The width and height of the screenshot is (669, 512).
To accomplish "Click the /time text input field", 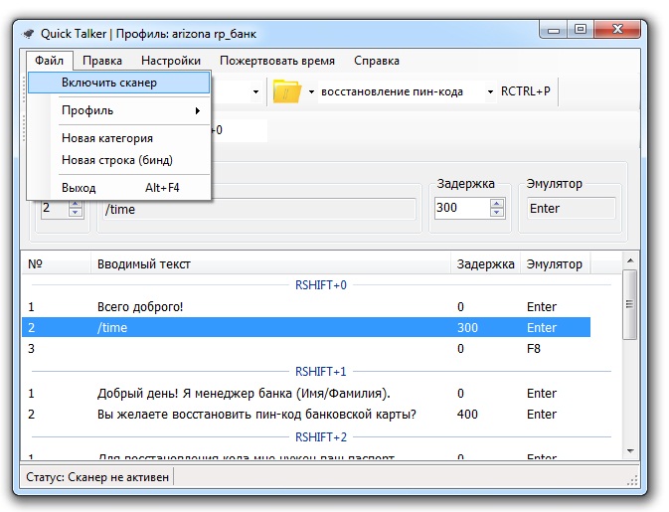I will click(x=258, y=209).
